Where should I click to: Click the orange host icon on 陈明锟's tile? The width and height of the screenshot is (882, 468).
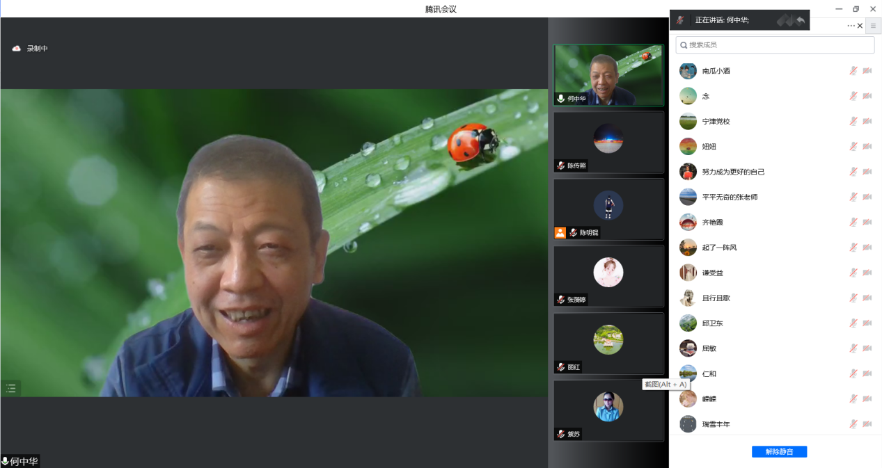560,232
